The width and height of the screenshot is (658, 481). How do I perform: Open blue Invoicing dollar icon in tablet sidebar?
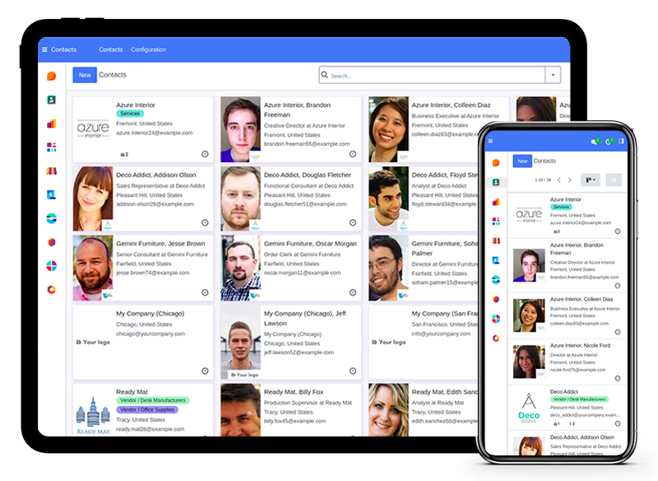(51, 194)
